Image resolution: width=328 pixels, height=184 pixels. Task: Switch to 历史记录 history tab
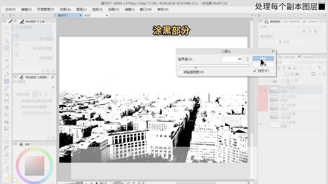tap(287, 57)
